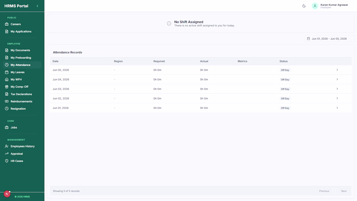The image size is (357, 201).
Task: Click the Reimbursements money icon
Action: pos(6,101)
